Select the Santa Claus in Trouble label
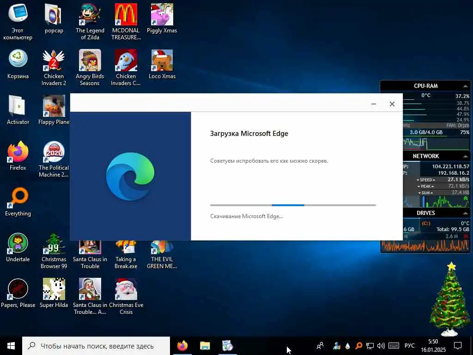 (x=90, y=263)
